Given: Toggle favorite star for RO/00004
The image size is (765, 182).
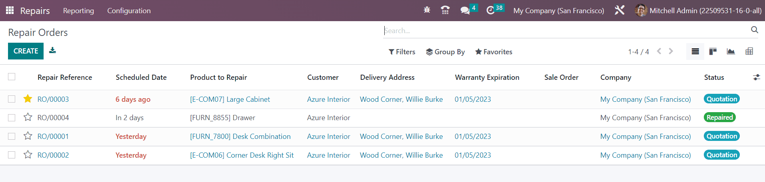Looking at the screenshot, I should [x=28, y=117].
